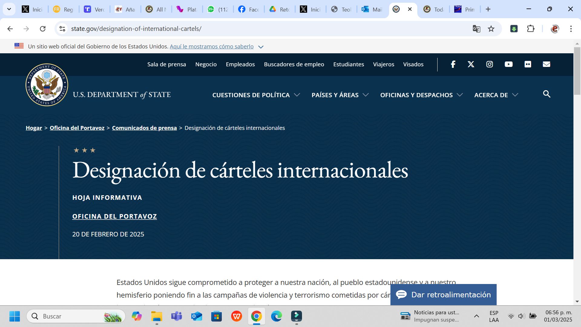Open the site search magnifier icon
This screenshot has width=581, height=327.
547,94
